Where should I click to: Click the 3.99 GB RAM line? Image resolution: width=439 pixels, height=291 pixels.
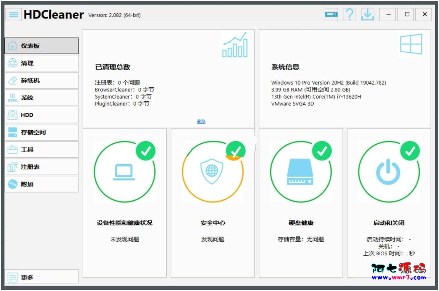tap(311, 90)
